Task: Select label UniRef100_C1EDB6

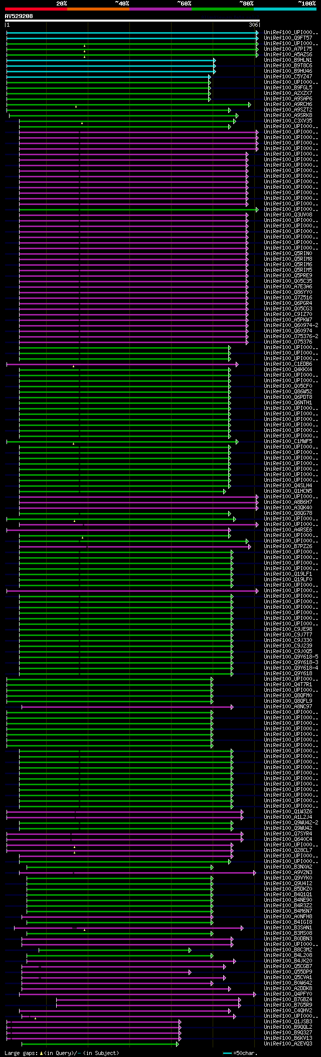Action: coord(288,364)
